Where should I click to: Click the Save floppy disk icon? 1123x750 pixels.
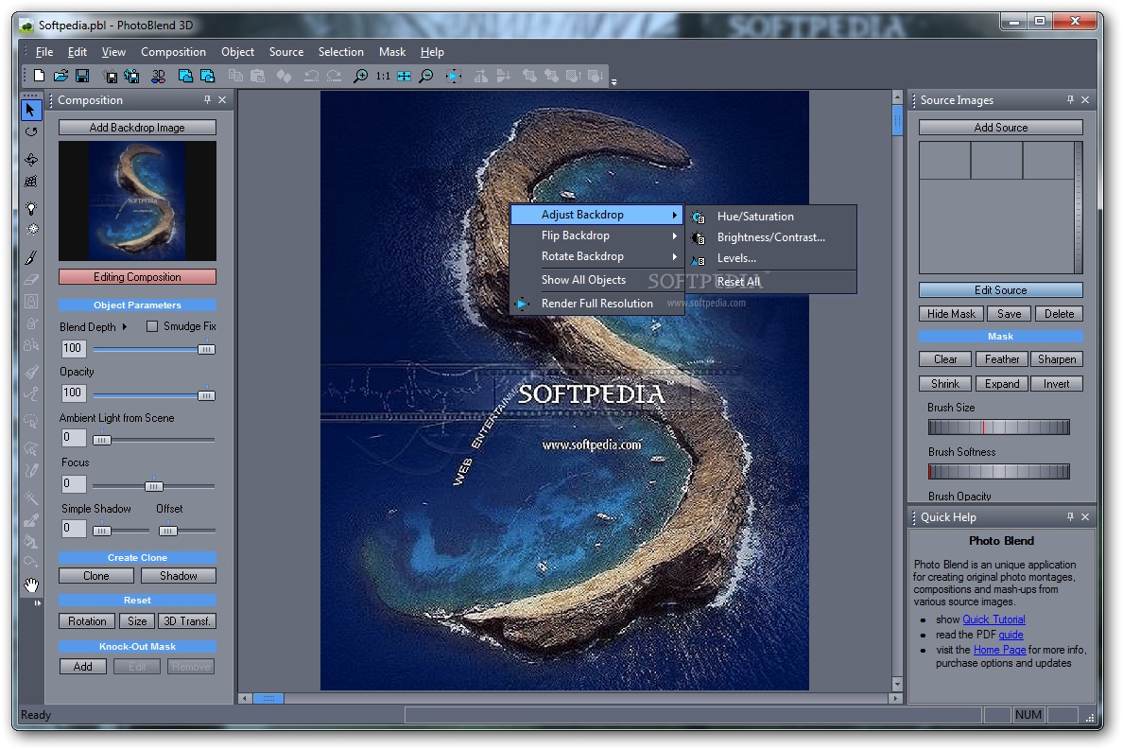tap(82, 76)
